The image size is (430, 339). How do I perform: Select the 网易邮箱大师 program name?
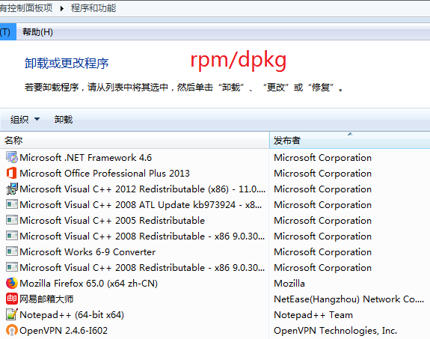pos(46,299)
